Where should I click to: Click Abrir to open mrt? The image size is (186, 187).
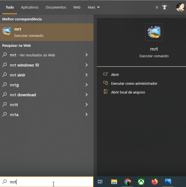click(x=115, y=75)
